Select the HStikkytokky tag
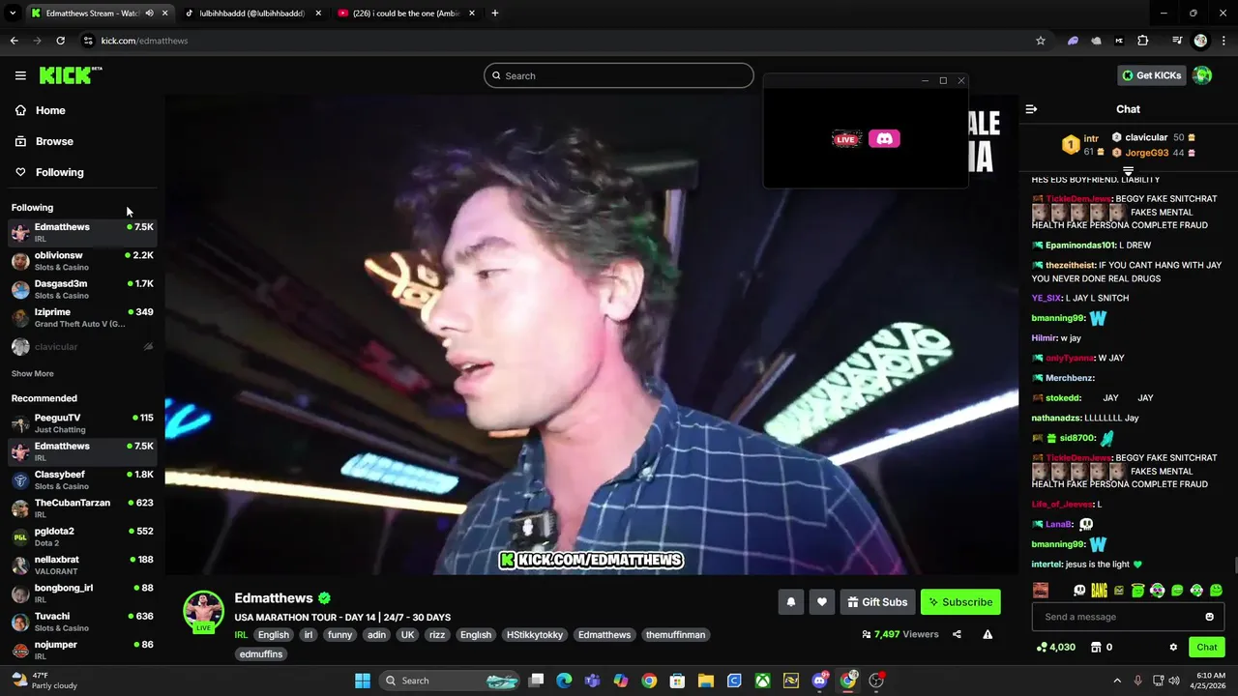 click(x=535, y=635)
